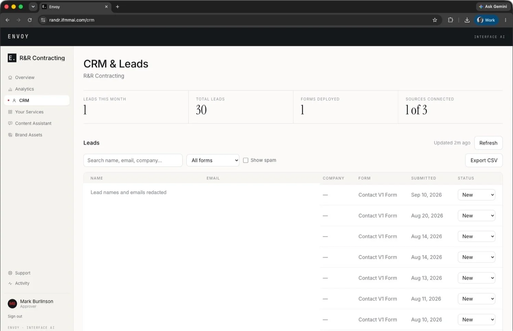Viewport: 513px width, 331px height.
Task: Click the Brand Assets icon
Action: [10, 135]
